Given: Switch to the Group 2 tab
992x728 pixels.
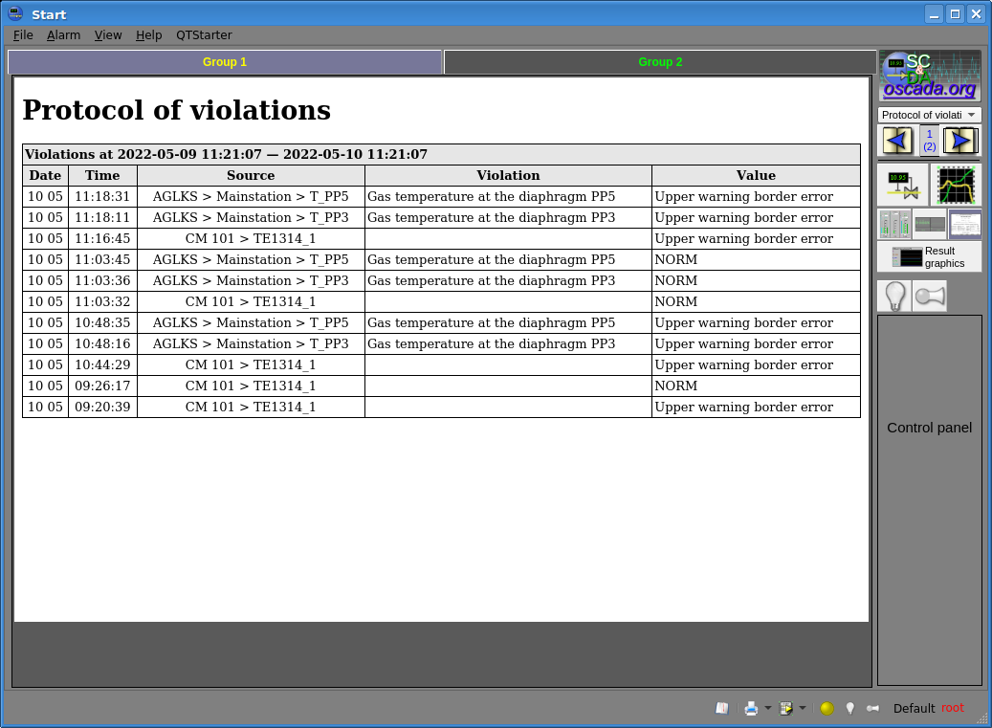Looking at the screenshot, I should 660,62.
